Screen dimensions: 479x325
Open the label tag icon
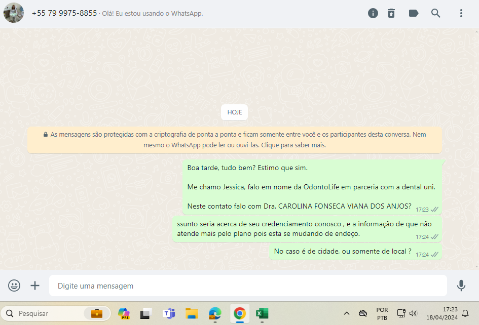[413, 13]
